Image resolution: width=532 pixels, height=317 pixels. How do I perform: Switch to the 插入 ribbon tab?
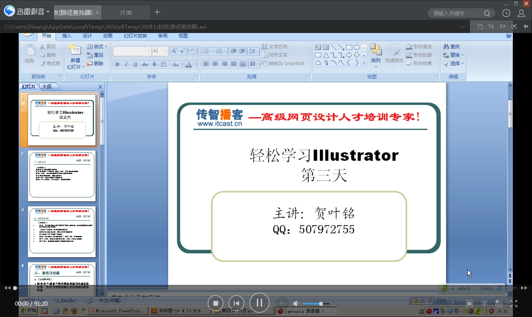66,36
